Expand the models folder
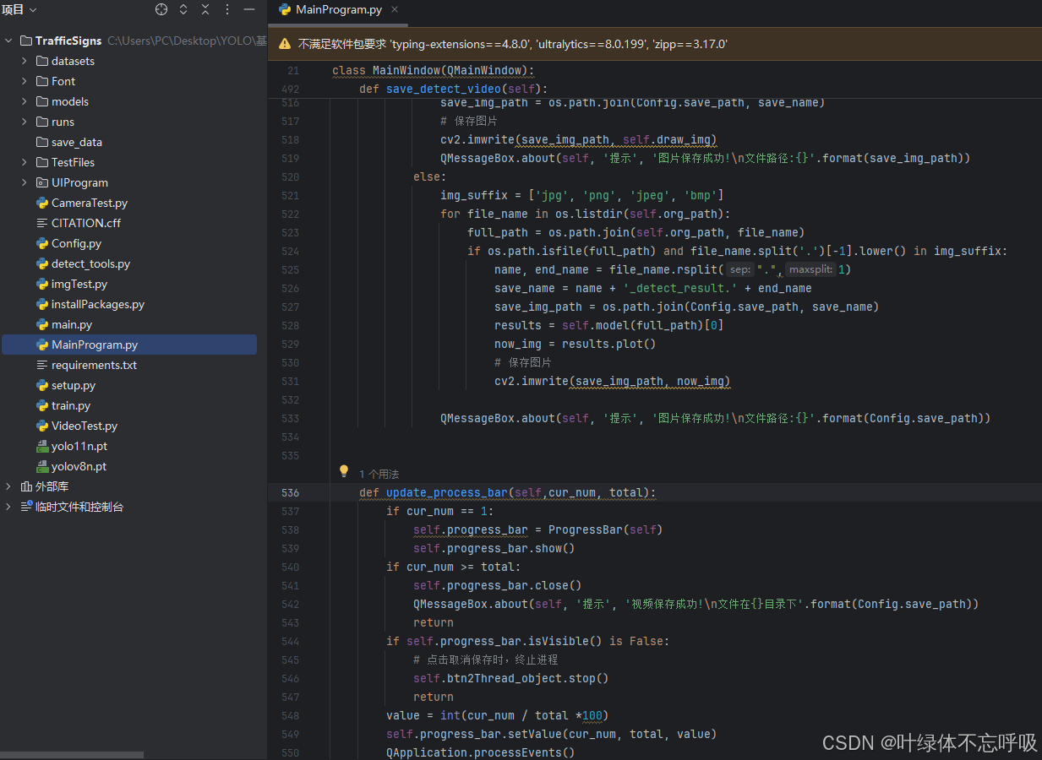Viewport: 1042px width, 760px height. pos(25,101)
